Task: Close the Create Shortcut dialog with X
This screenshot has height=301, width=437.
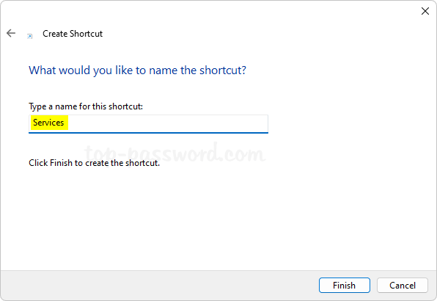Action: (x=425, y=11)
